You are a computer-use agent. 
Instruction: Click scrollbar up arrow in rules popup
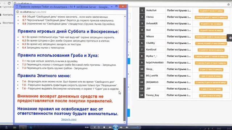(x=125, y=16)
